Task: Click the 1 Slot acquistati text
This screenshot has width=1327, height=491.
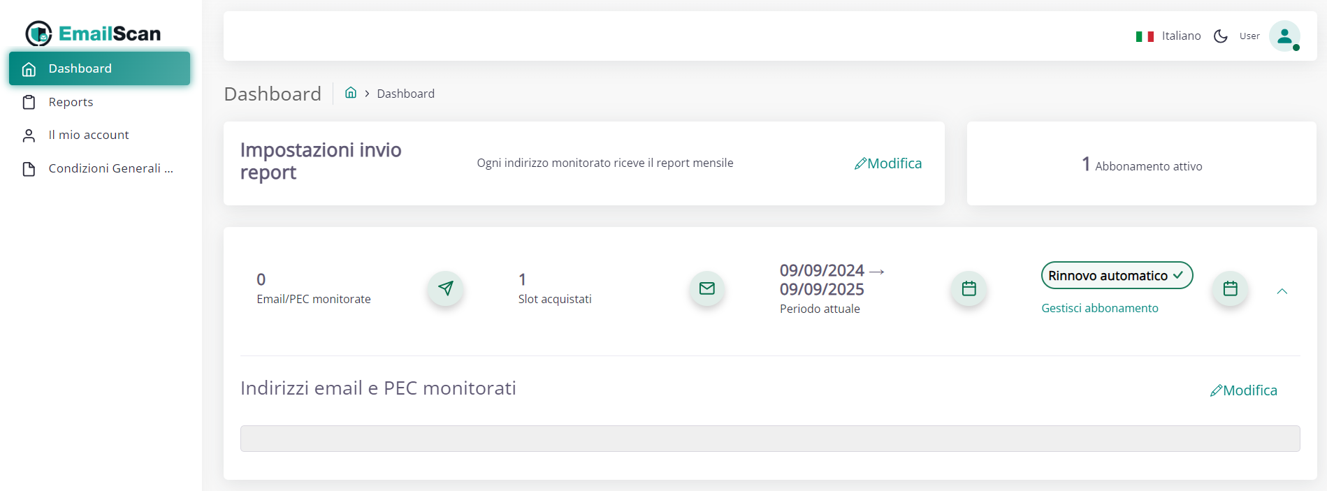Action: 555,288
